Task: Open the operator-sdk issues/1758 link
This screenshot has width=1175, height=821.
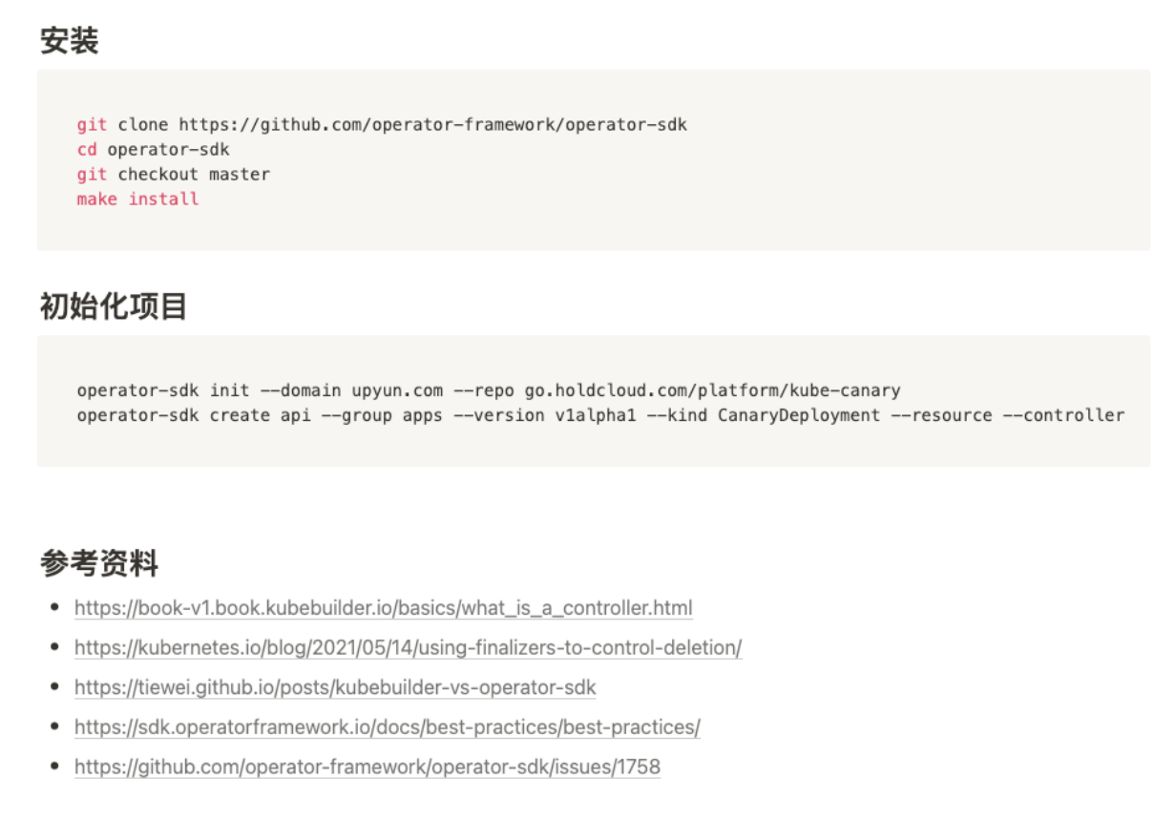Action: [x=367, y=767]
